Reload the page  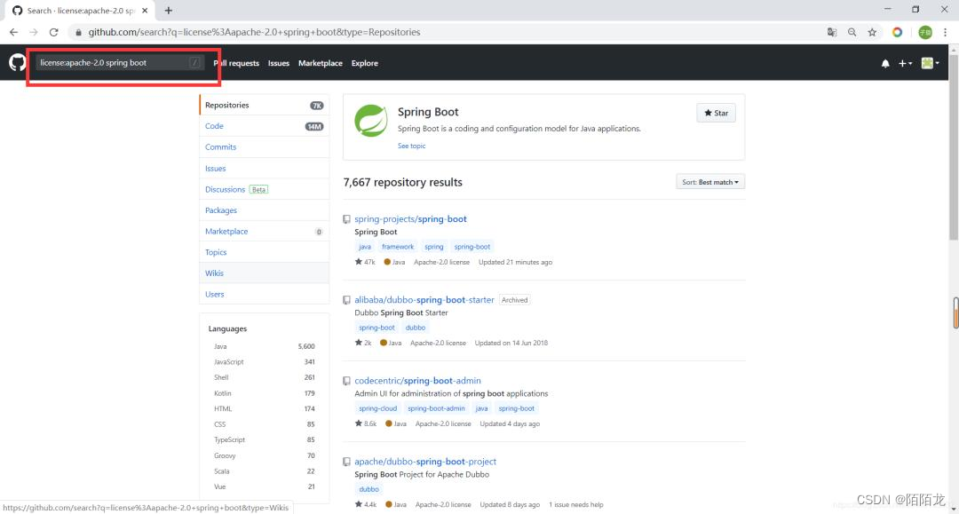[x=54, y=32]
